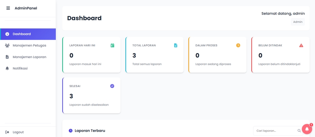This screenshot has width=315, height=137.
Task: Open Manajemen Laporan page
Action: pyautogui.click(x=29, y=57)
